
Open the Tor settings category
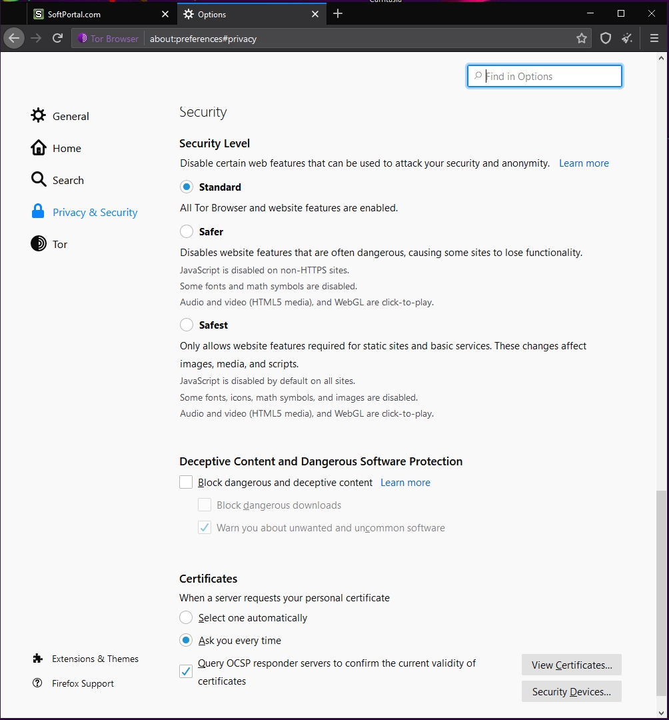click(x=60, y=245)
